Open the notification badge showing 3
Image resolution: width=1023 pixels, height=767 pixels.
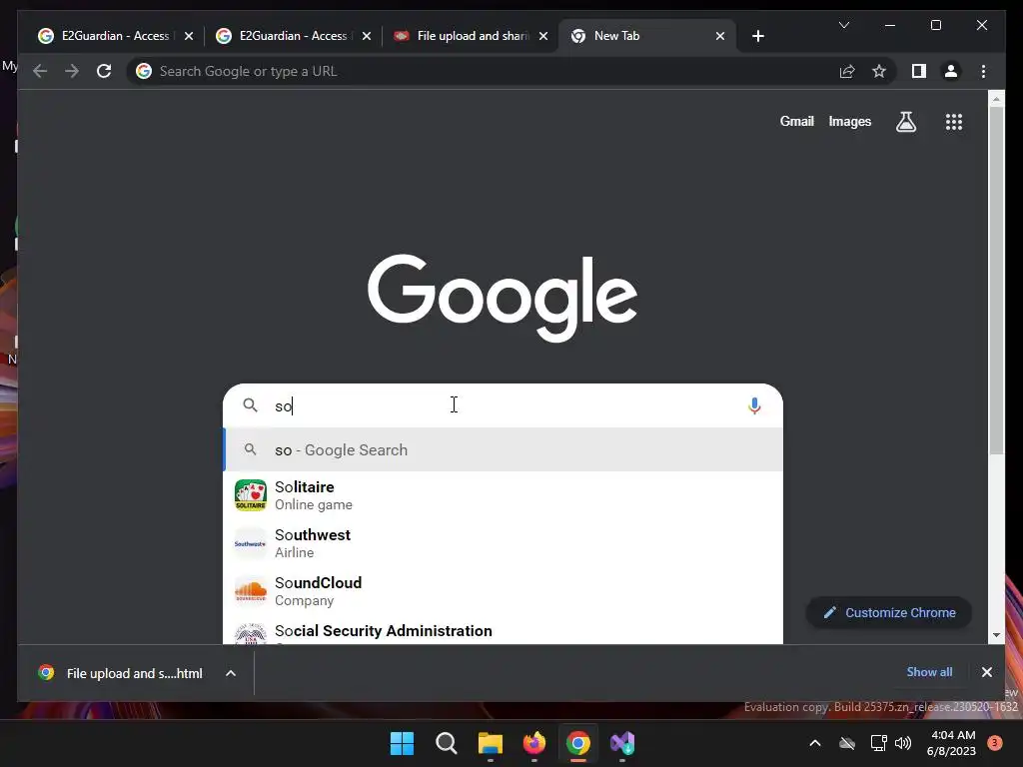point(995,743)
